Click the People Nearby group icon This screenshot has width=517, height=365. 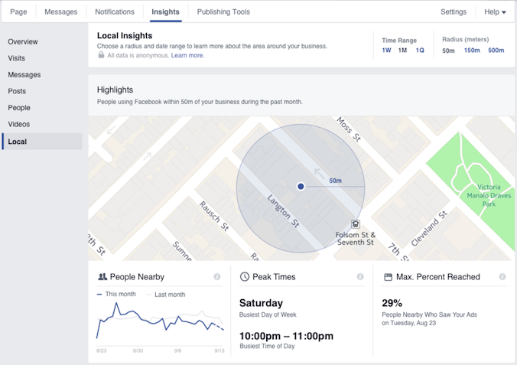(102, 277)
